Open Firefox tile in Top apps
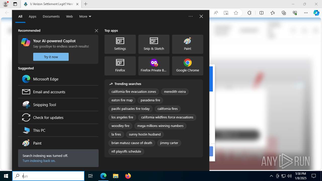Image resolution: width=322 pixels, height=181 pixels. click(x=120, y=66)
